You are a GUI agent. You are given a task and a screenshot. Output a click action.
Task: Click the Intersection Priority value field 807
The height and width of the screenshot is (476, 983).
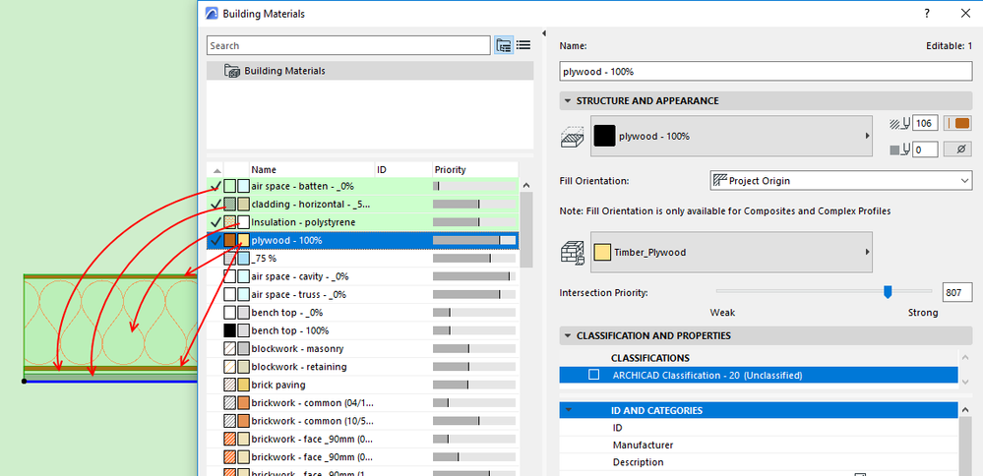[957, 292]
